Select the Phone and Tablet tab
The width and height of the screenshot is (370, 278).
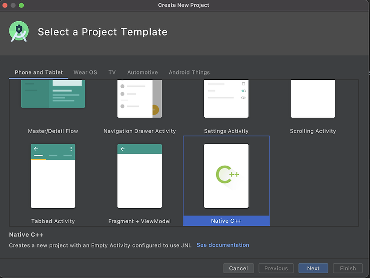pyautogui.click(x=38, y=72)
